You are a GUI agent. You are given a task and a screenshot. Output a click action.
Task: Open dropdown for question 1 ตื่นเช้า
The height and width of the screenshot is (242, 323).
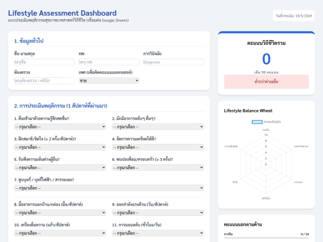pyautogui.click(x=60, y=127)
